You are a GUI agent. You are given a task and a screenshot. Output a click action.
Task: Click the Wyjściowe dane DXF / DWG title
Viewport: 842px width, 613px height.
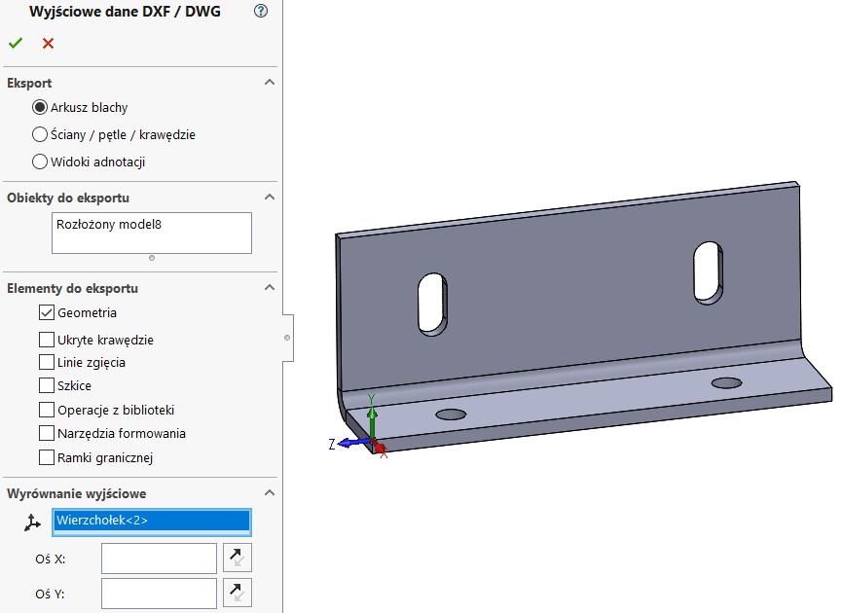coord(125,12)
